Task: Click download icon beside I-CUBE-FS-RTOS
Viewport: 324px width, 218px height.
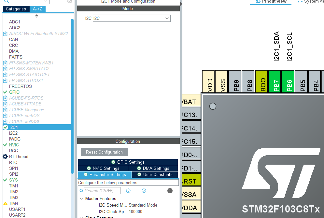Action: (5, 98)
